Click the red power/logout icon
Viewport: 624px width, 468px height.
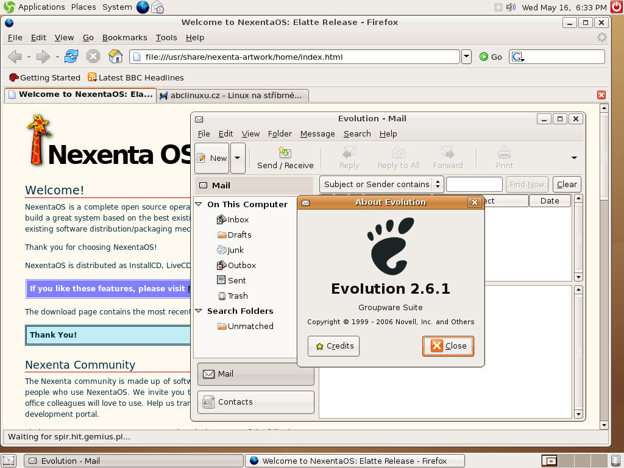tap(617, 7)
